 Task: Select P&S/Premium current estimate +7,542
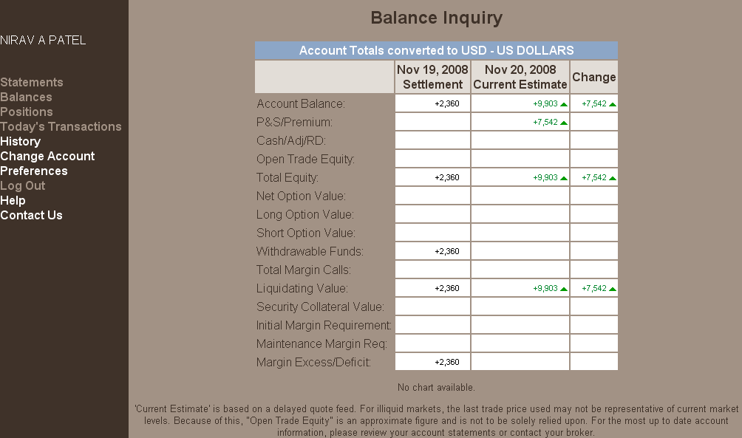click(x=545, y=122)
